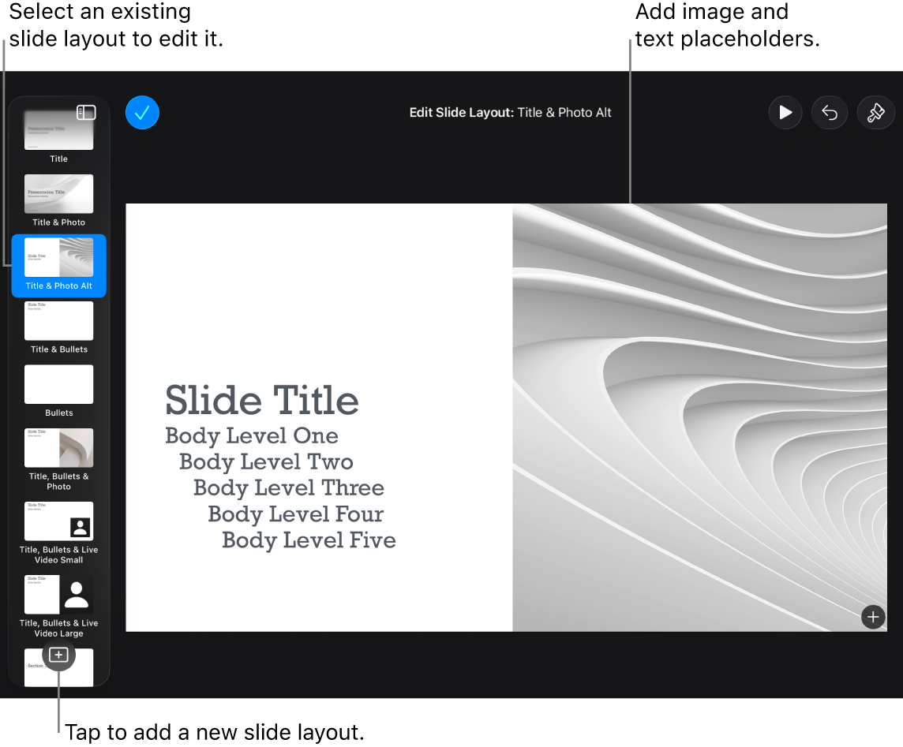Open the Format paintbrush panel
The image size is (903, 747).
(x=875, y=112)
